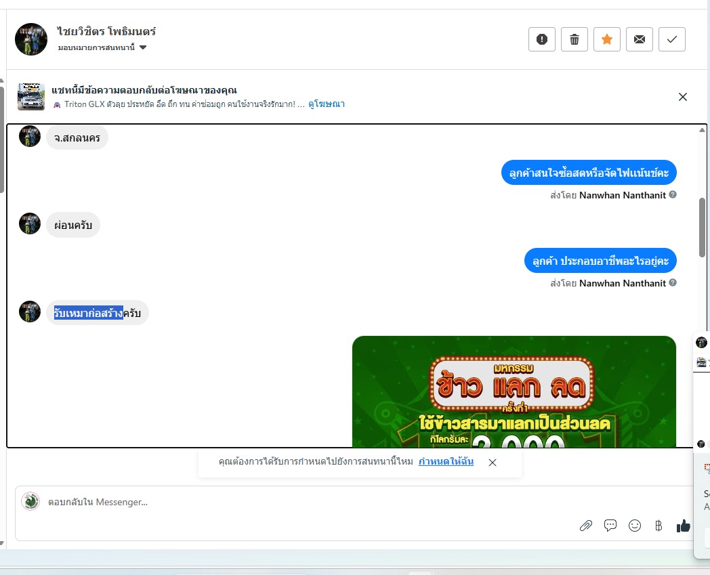Screen dimensions: 710x575
Task: Open ไชยวิชิตร โพธิมนตร์ header profile picture
Action: (x=31, y=39)
